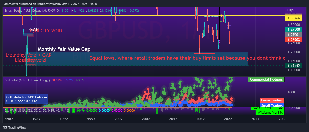Click the 1.10000 price axis tick
The image size is (309, 132).
[293, 70]
